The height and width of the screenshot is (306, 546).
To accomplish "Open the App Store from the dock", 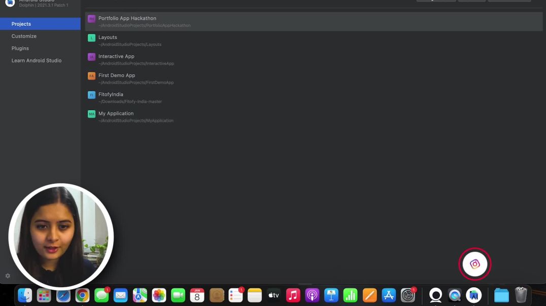I will [x=388, y=295].
